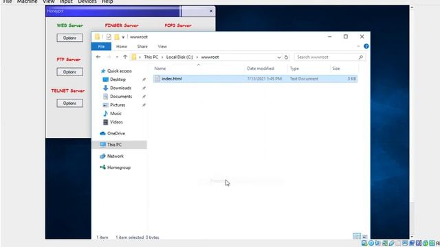The height and width of the screenshot is (247, 440).
Task: Click the index.html file icon
Action: click(157, 79)
